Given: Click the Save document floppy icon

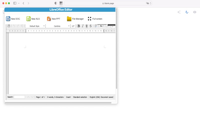Looking at the screenshot, I should coord(9,26).
